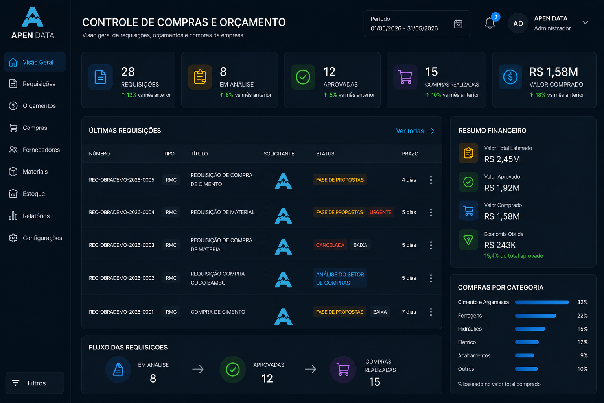Image resolution: width=604 pixels, height=403 pixels.
Task: Click REC-OBRADEMO-2026-0002 number cell
Action: coord(122,278)
